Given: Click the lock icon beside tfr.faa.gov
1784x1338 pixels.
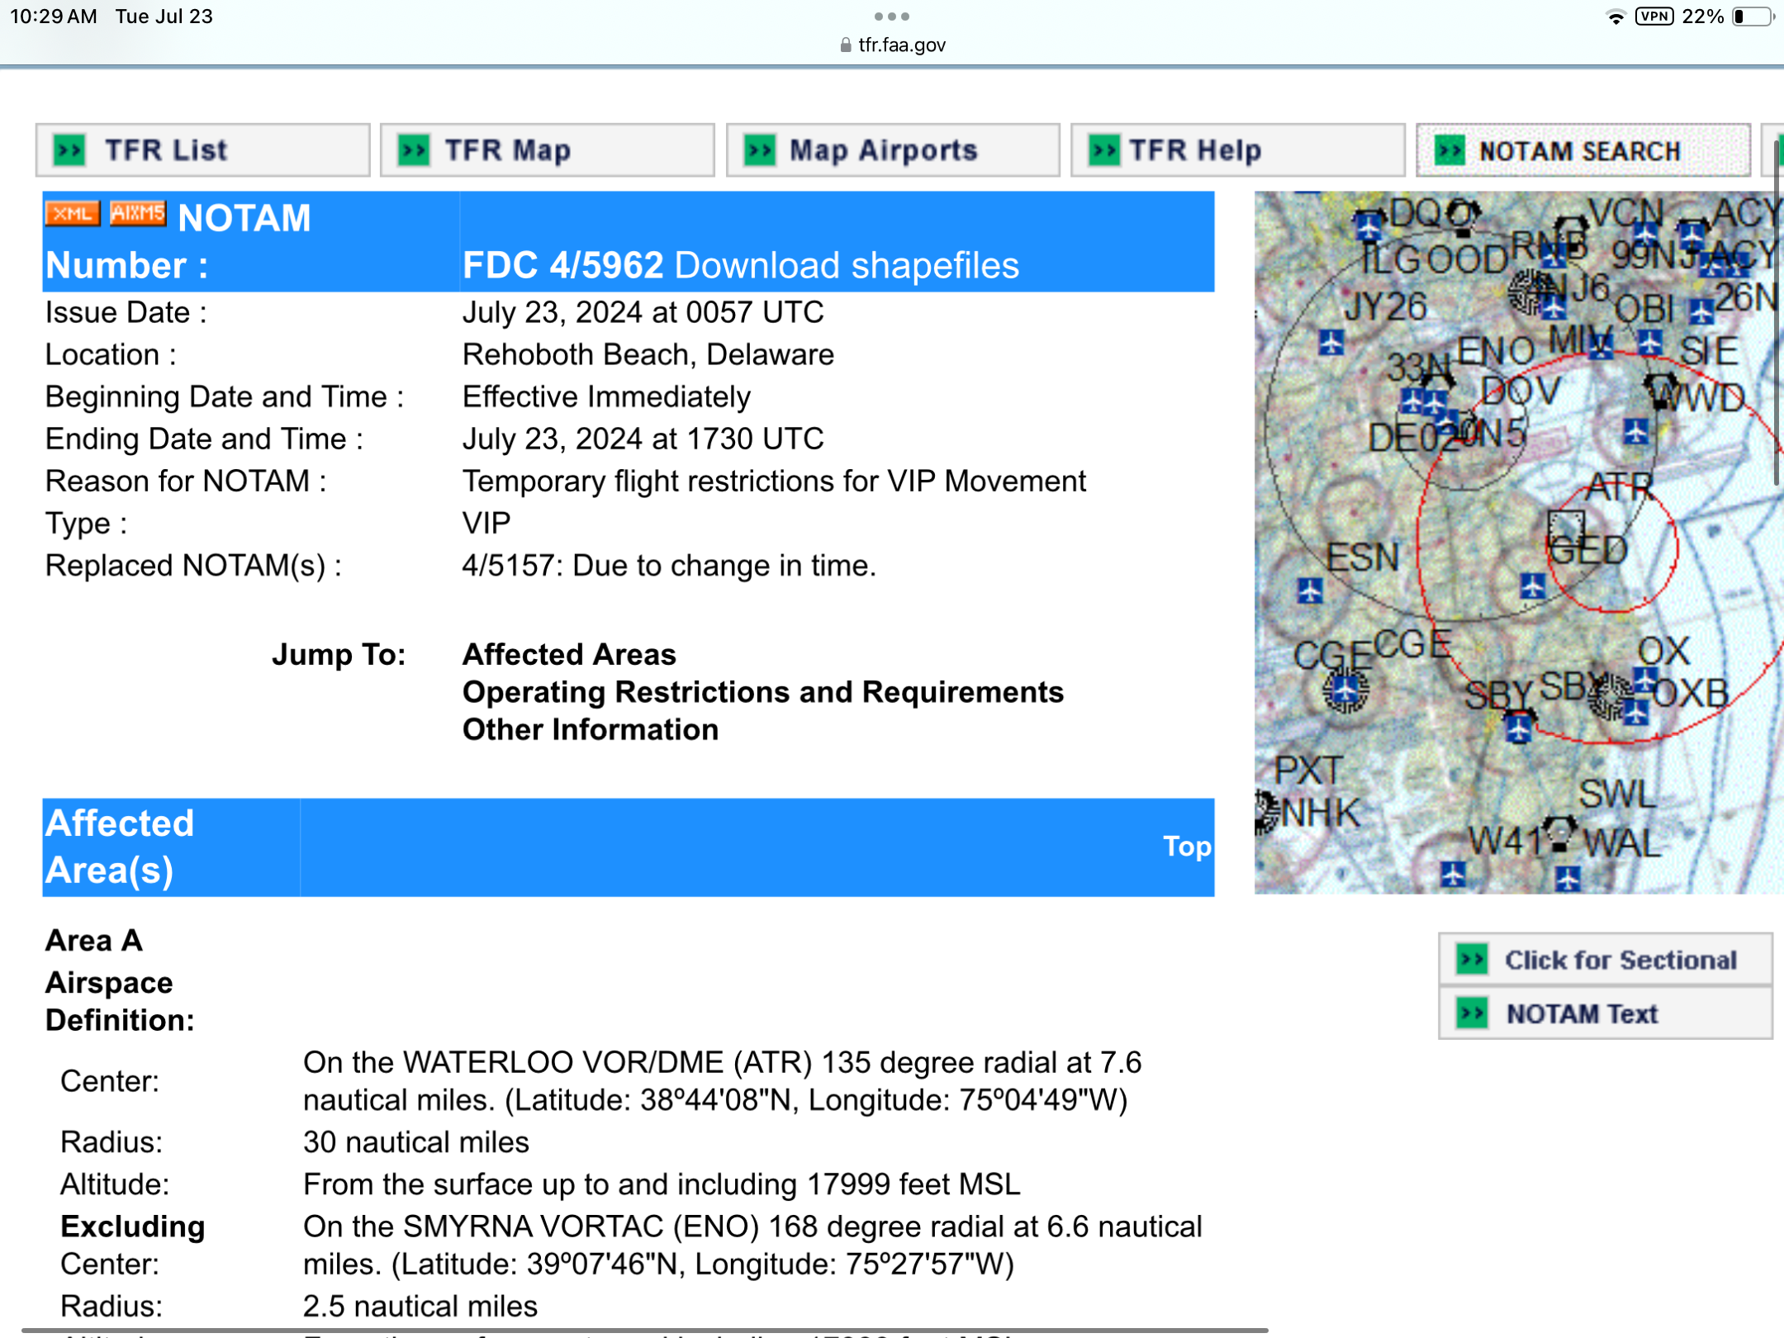Looking at the screenshot, I should pos(846,45).
